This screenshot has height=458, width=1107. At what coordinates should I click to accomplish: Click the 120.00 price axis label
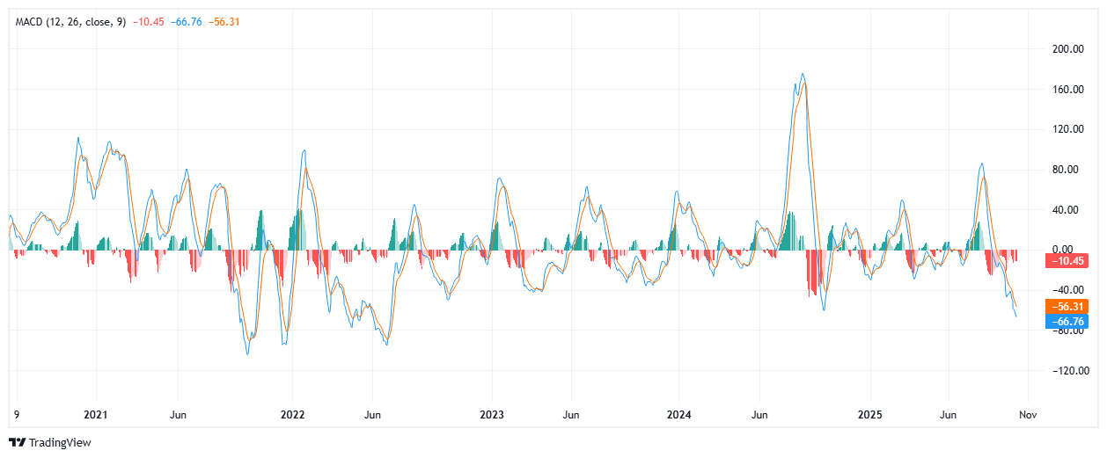1067,130
